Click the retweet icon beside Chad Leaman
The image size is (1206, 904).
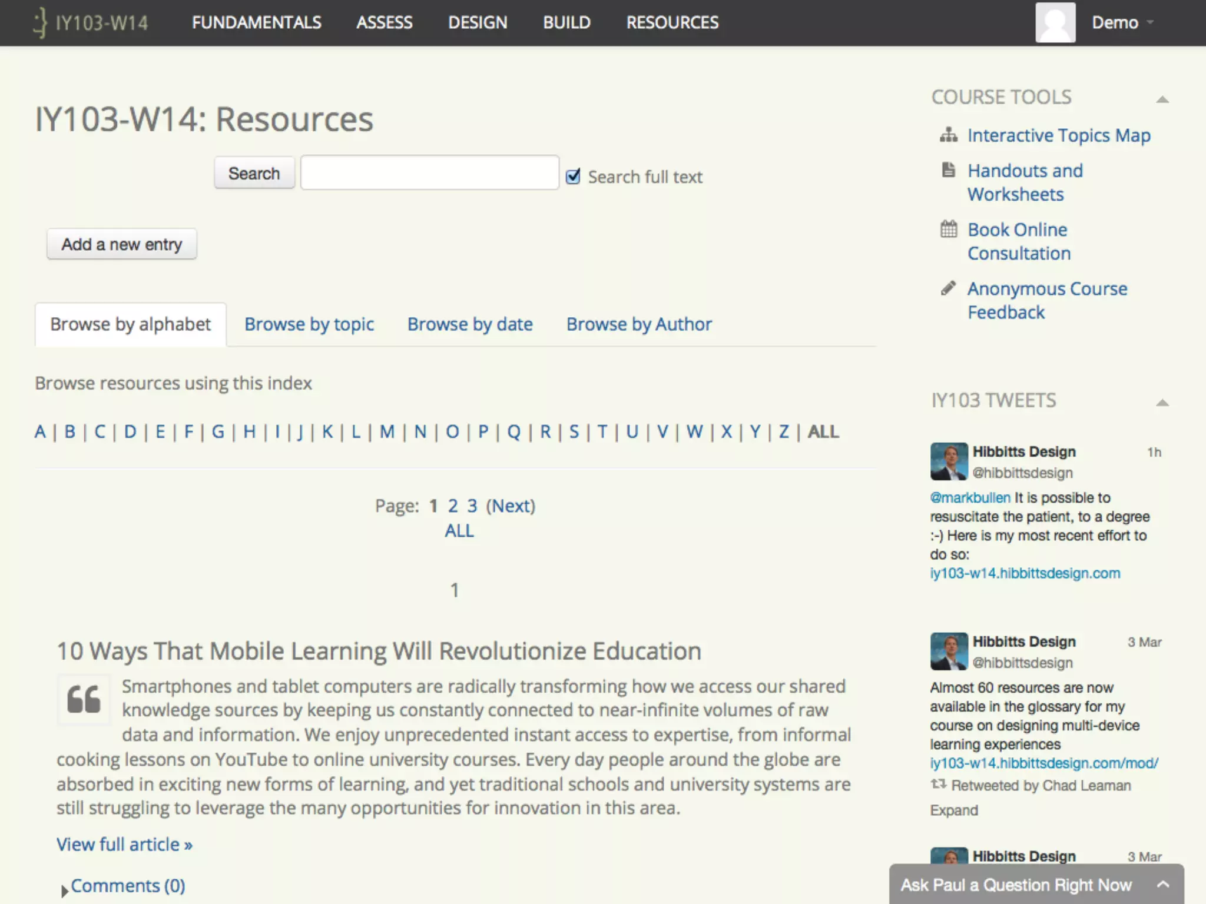tap(938, 785)
